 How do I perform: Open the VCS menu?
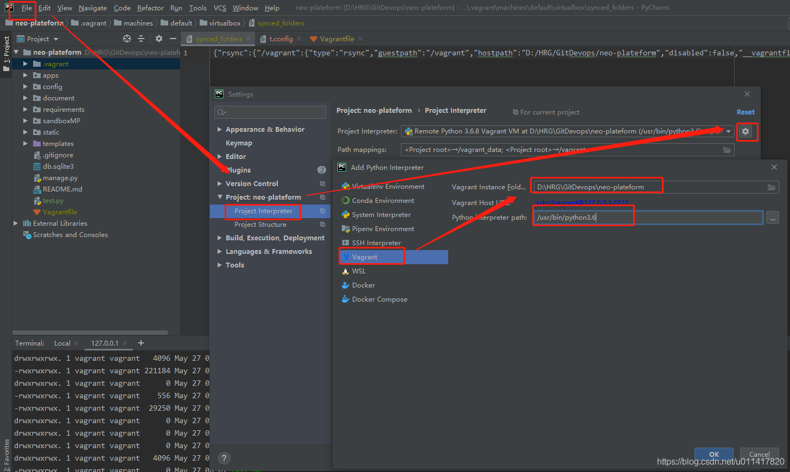220,8
